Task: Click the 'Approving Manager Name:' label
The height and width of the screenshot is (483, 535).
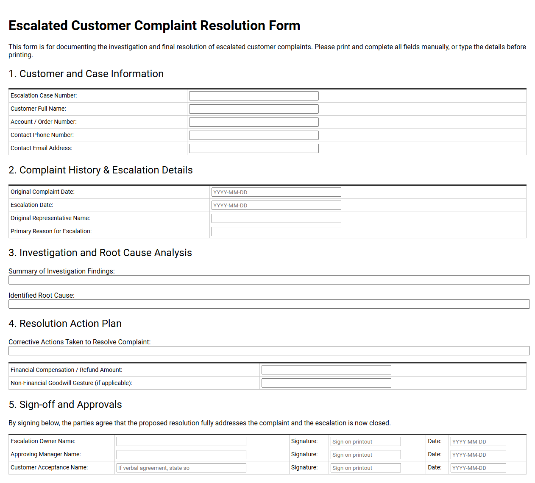Action: click(x=46, y=454)
